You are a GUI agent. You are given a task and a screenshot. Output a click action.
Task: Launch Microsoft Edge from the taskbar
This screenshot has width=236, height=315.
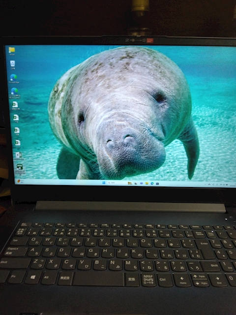[x=152, y=184]
